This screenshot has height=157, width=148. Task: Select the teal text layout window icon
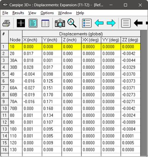(x=33, y=23)
